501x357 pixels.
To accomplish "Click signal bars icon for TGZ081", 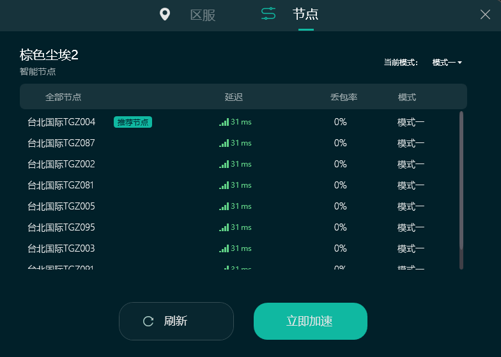I will tap(224, 185).
